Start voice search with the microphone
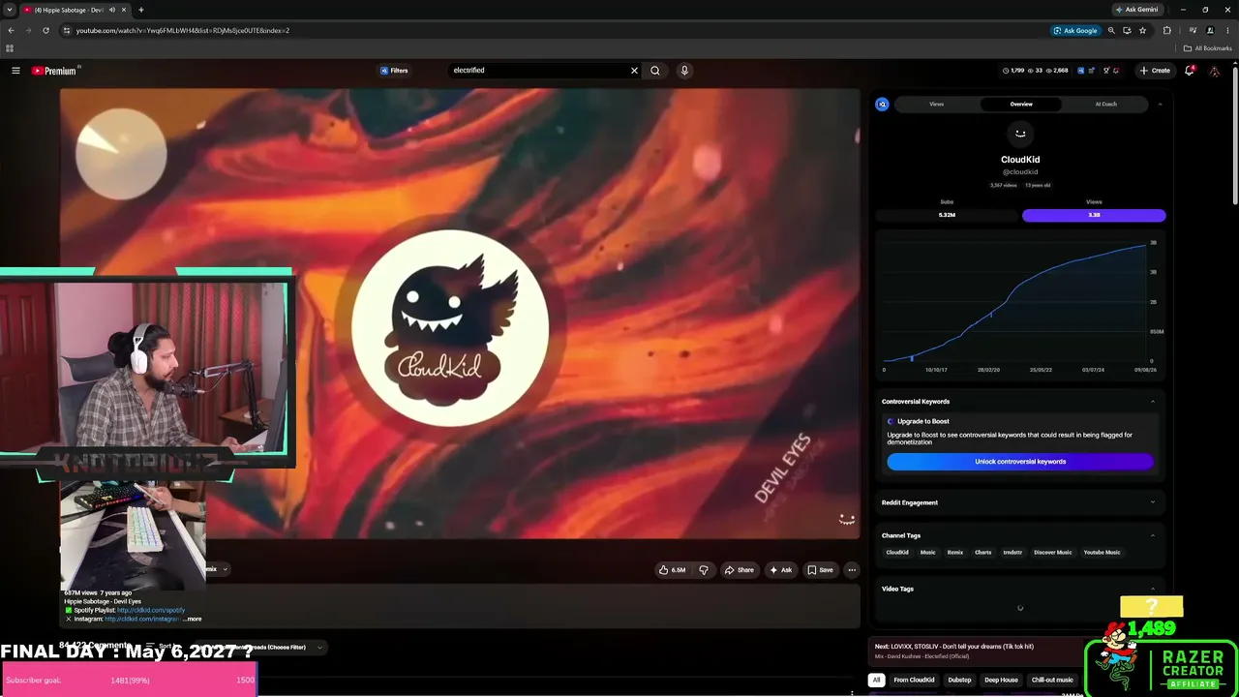Viewport: 1239px width, 697px height. pyautogui.click(x=684, y=71)
